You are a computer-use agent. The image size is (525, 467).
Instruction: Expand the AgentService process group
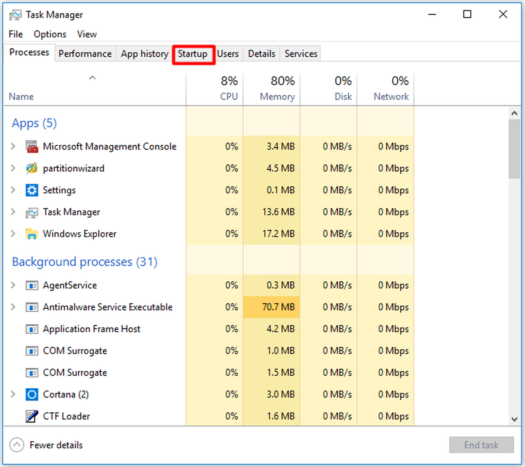click(x=13, y=285)
